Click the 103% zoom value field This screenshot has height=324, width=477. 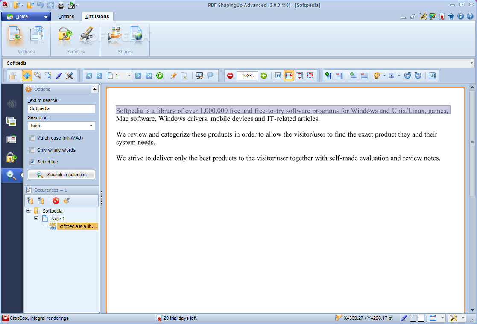(x=247, y=76)
